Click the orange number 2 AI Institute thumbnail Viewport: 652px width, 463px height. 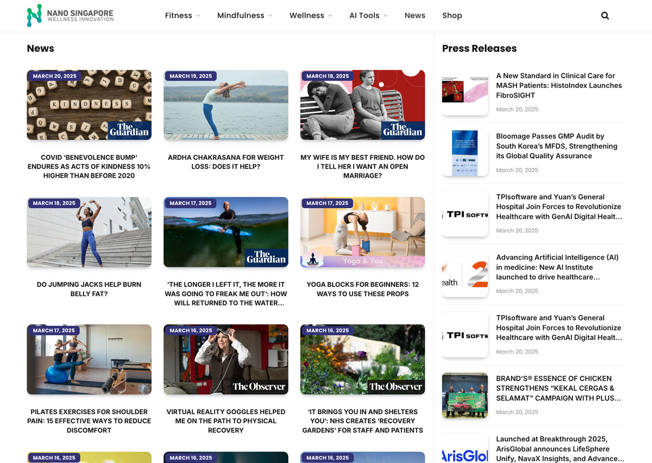tap(465, 274)
